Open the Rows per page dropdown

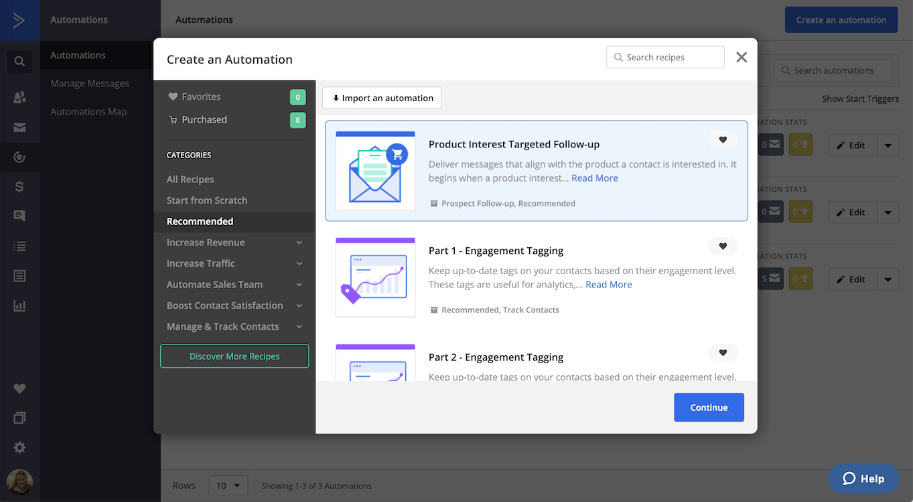click(x=228, y=485)
